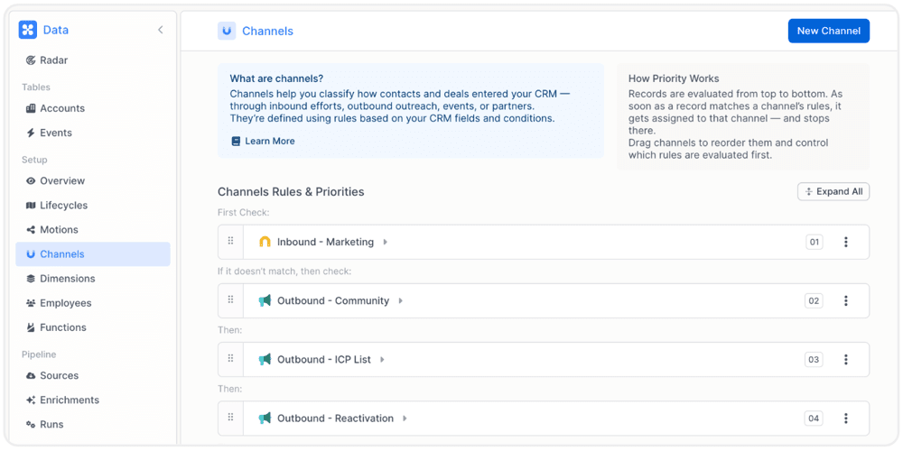Click the drag handle for Outbound - Reactivation
Viewport: 903px width, 451px height.
click(231, 418)
